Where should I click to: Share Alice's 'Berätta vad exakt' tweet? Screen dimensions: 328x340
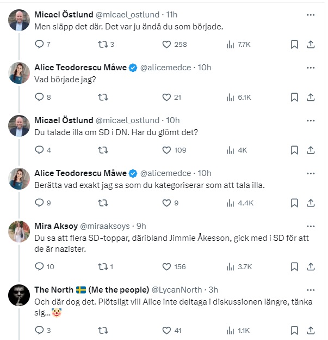tap(311, 203)
